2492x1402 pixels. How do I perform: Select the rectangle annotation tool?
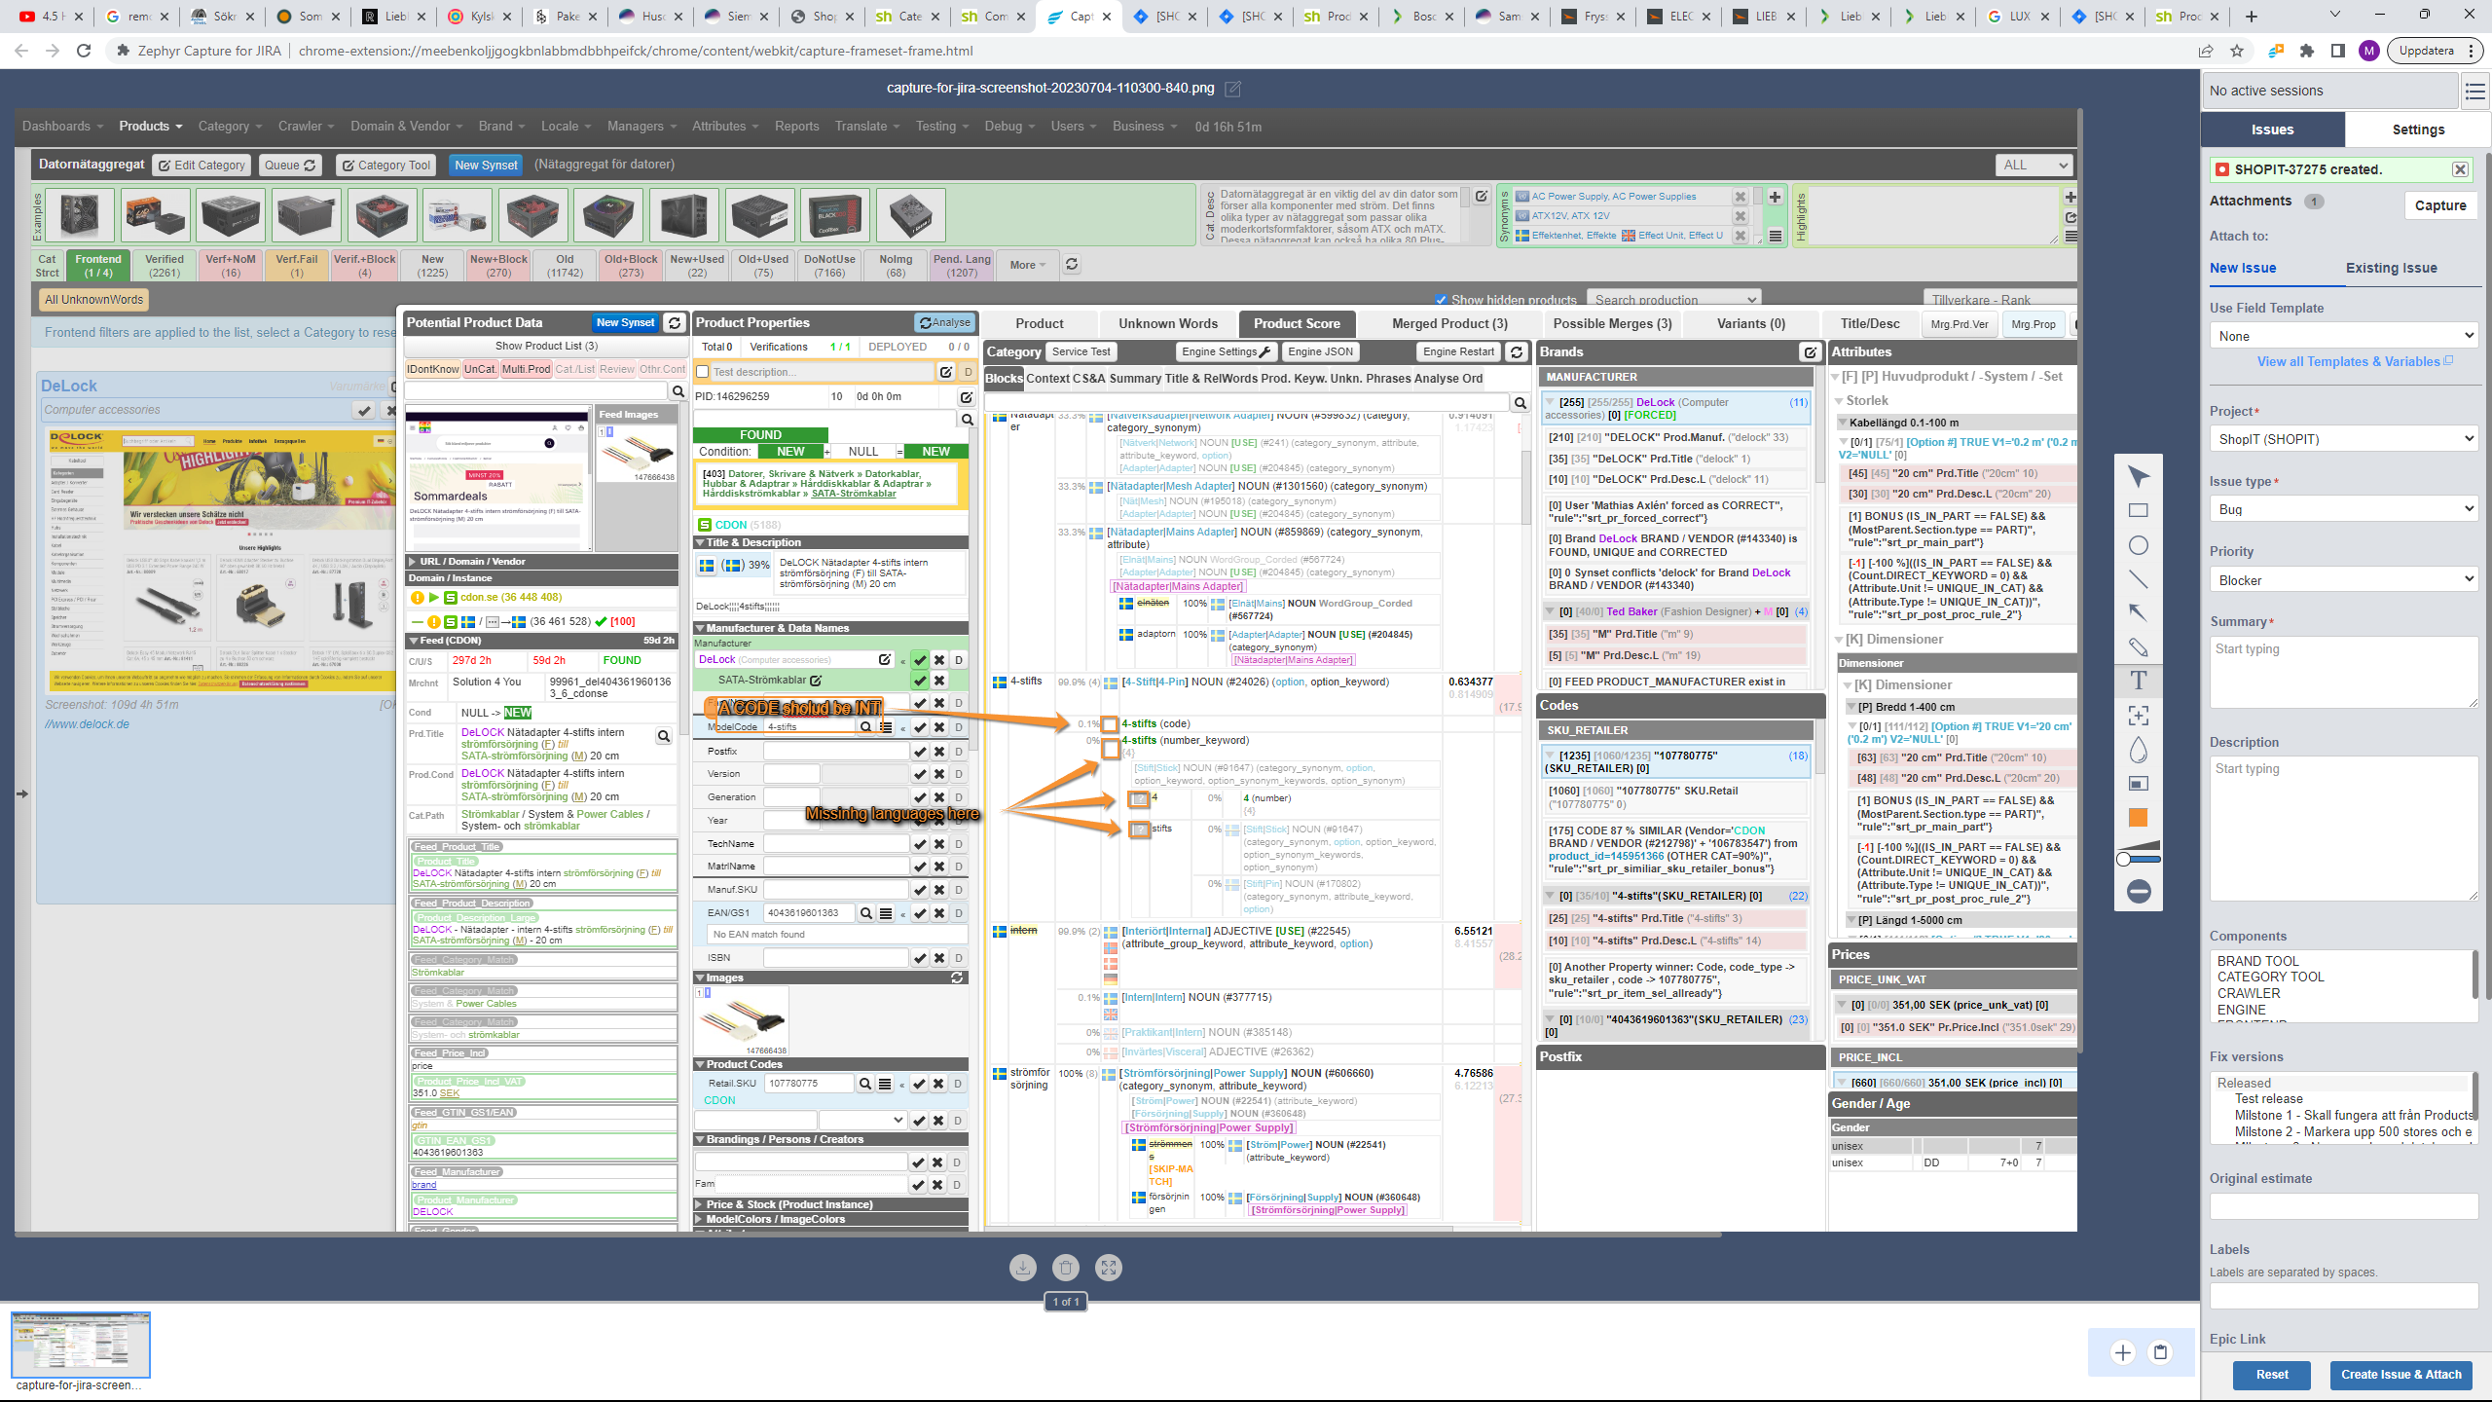(x=2138, y=510)
